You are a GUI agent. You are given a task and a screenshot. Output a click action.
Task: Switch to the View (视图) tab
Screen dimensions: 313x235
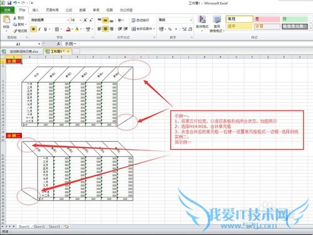[x=110, y=10]
